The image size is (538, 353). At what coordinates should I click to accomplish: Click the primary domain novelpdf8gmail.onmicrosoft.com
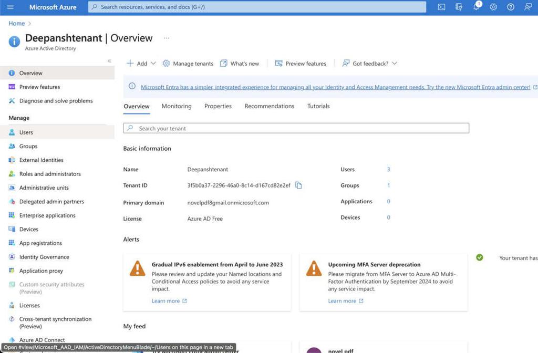click(x=228, y=203)
